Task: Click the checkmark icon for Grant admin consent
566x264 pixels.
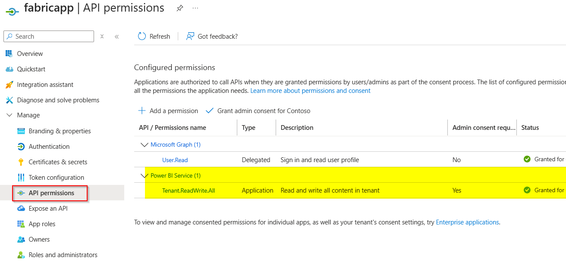Action: 210,111
